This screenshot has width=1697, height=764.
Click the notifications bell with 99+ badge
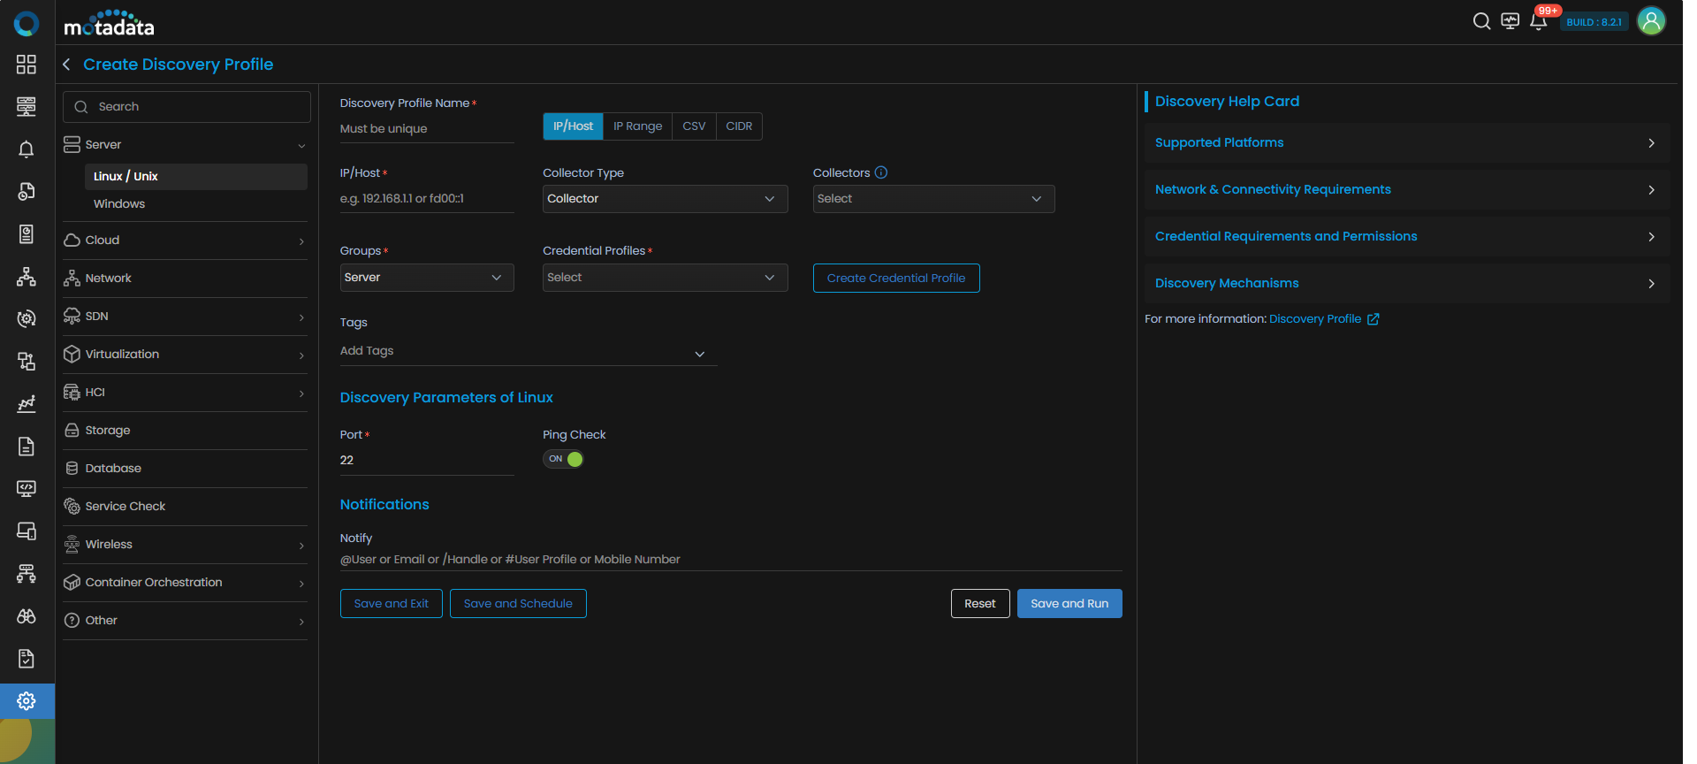click(x=1538, y=22)
